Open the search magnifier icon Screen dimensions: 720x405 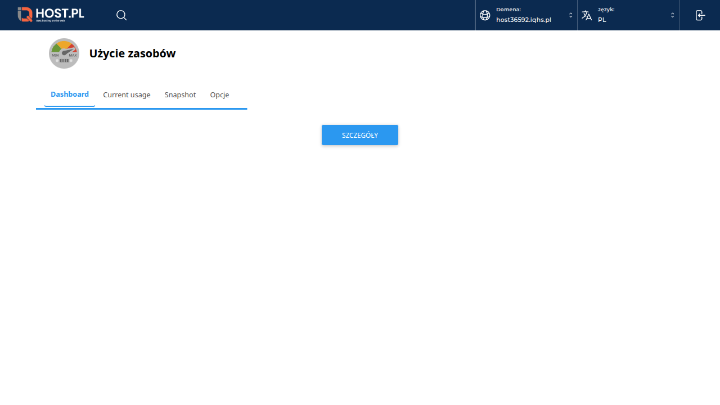pos(121,15)
